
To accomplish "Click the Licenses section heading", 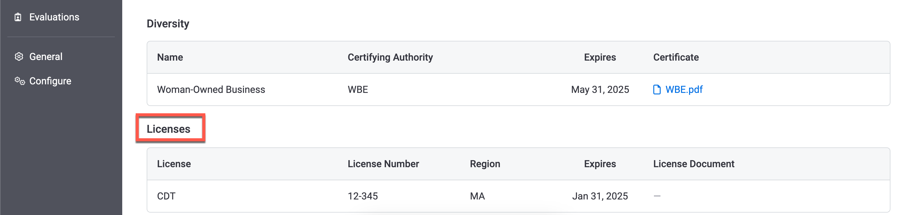I will [168, 129].
